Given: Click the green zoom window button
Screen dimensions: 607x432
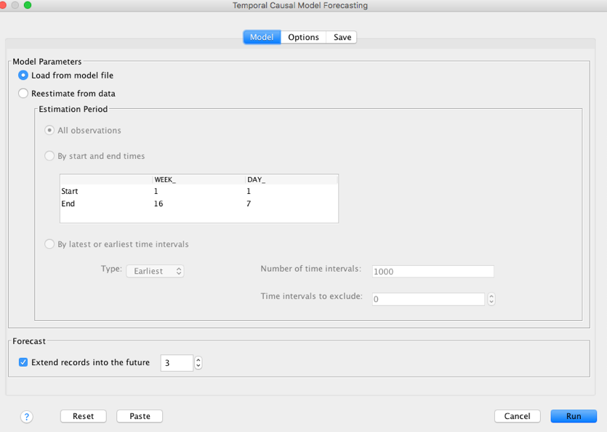Looking at the screenshot, I should [28, 5].
